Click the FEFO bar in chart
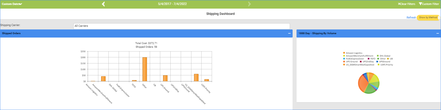The width and height of the screenshot is (441, 110). pyautogui.click(x=134, y=81)
